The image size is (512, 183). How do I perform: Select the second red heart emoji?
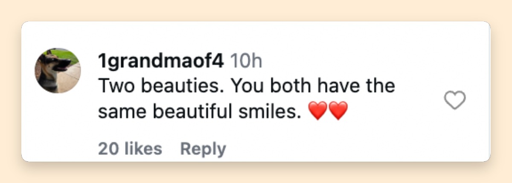point(338,112)
